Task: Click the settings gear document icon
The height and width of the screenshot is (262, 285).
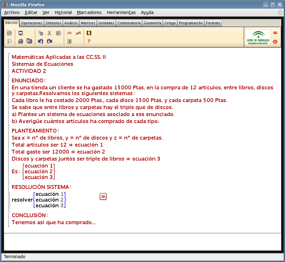Action: click(9, 33)
